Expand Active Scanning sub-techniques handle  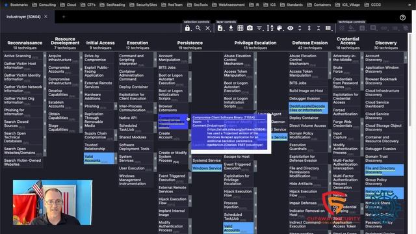pyautogui.click(x=45, y=56)
